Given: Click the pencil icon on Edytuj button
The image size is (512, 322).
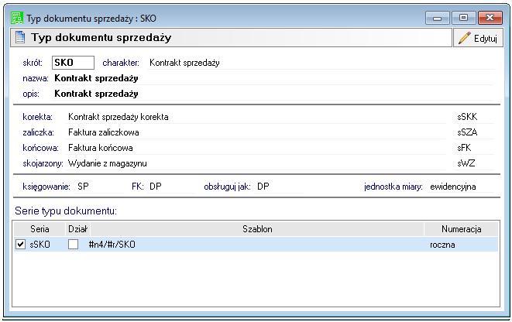Looking at the screenshot, I should (465, 38).
